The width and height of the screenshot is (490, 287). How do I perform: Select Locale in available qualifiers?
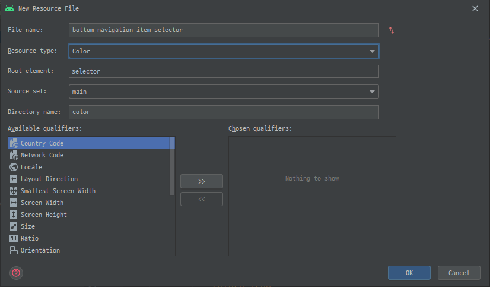89,167
